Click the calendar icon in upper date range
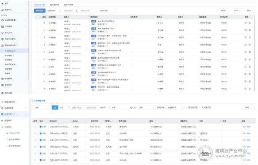Image resolution: width=258 pixels, height=165 pixels. (x=60, y=11)
